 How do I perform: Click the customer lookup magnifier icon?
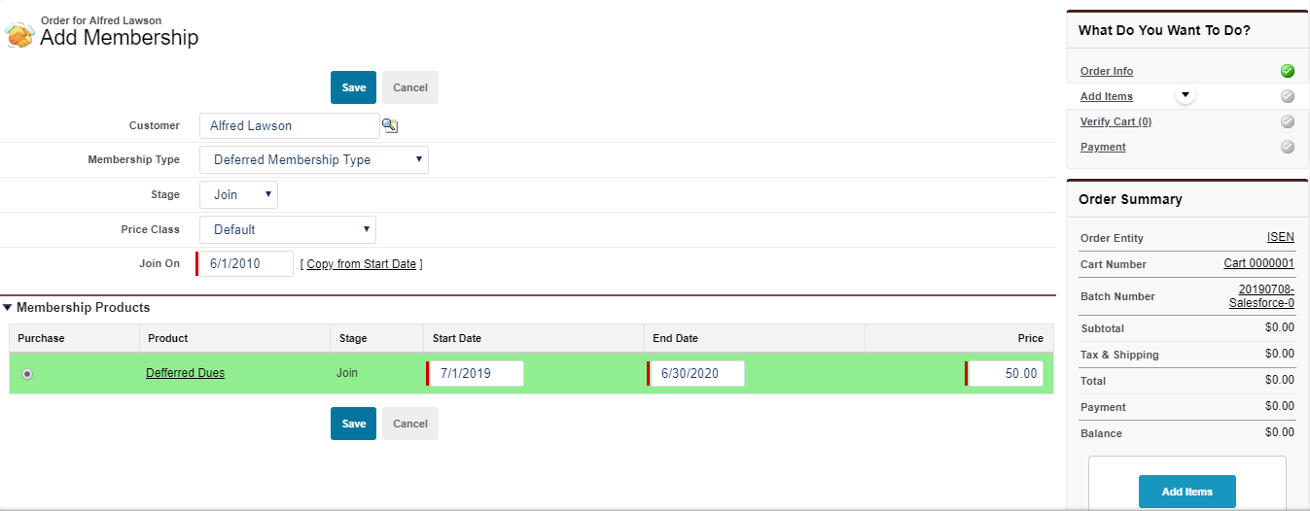(390, 125)
